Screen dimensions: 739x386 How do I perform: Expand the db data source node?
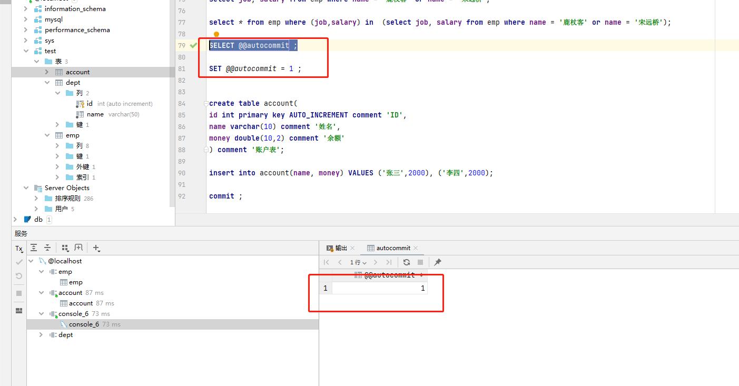coord(15,220)
